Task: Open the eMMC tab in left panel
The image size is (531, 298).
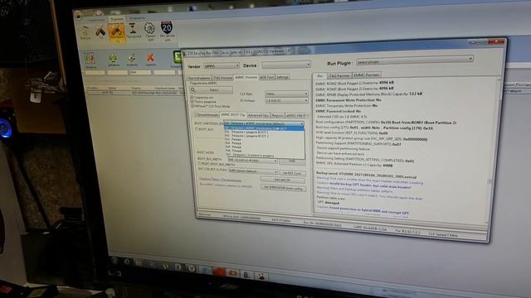Action: click(x=246, y=77)
